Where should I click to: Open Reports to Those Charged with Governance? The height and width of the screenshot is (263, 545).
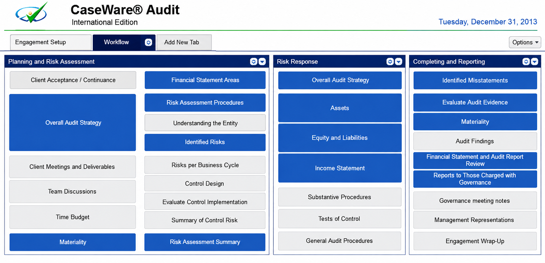pyautogui.click(x=475, y=179)
